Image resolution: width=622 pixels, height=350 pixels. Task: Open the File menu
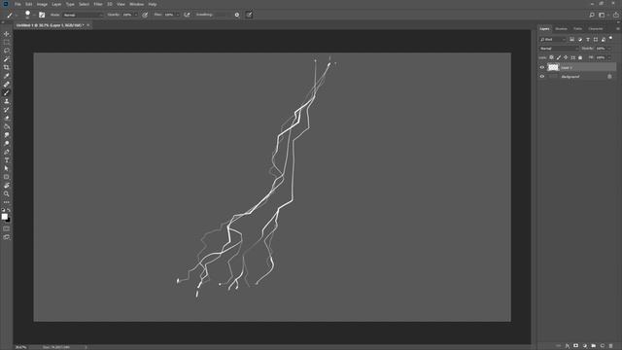17,4
